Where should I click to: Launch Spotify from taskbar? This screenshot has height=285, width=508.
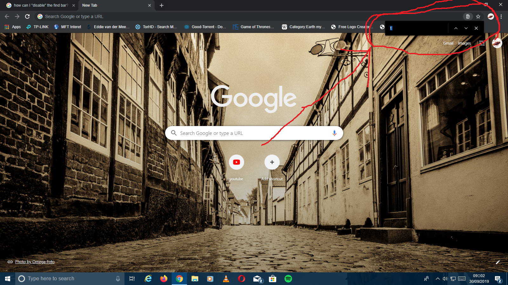(288, 279)
